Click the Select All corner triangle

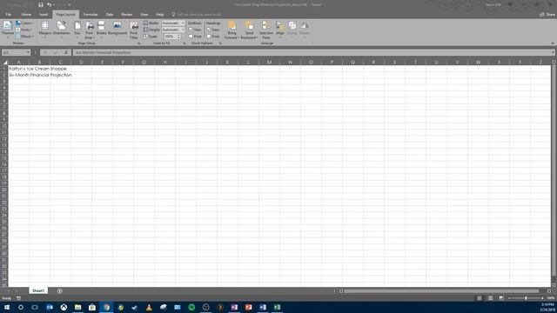click(x=5, y=62)
